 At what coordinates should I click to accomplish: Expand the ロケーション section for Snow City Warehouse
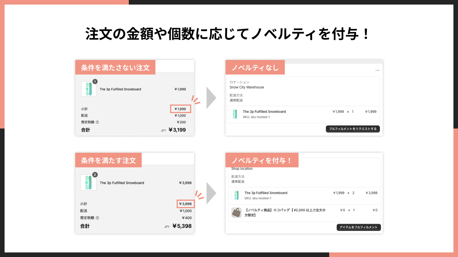(247, 85)
